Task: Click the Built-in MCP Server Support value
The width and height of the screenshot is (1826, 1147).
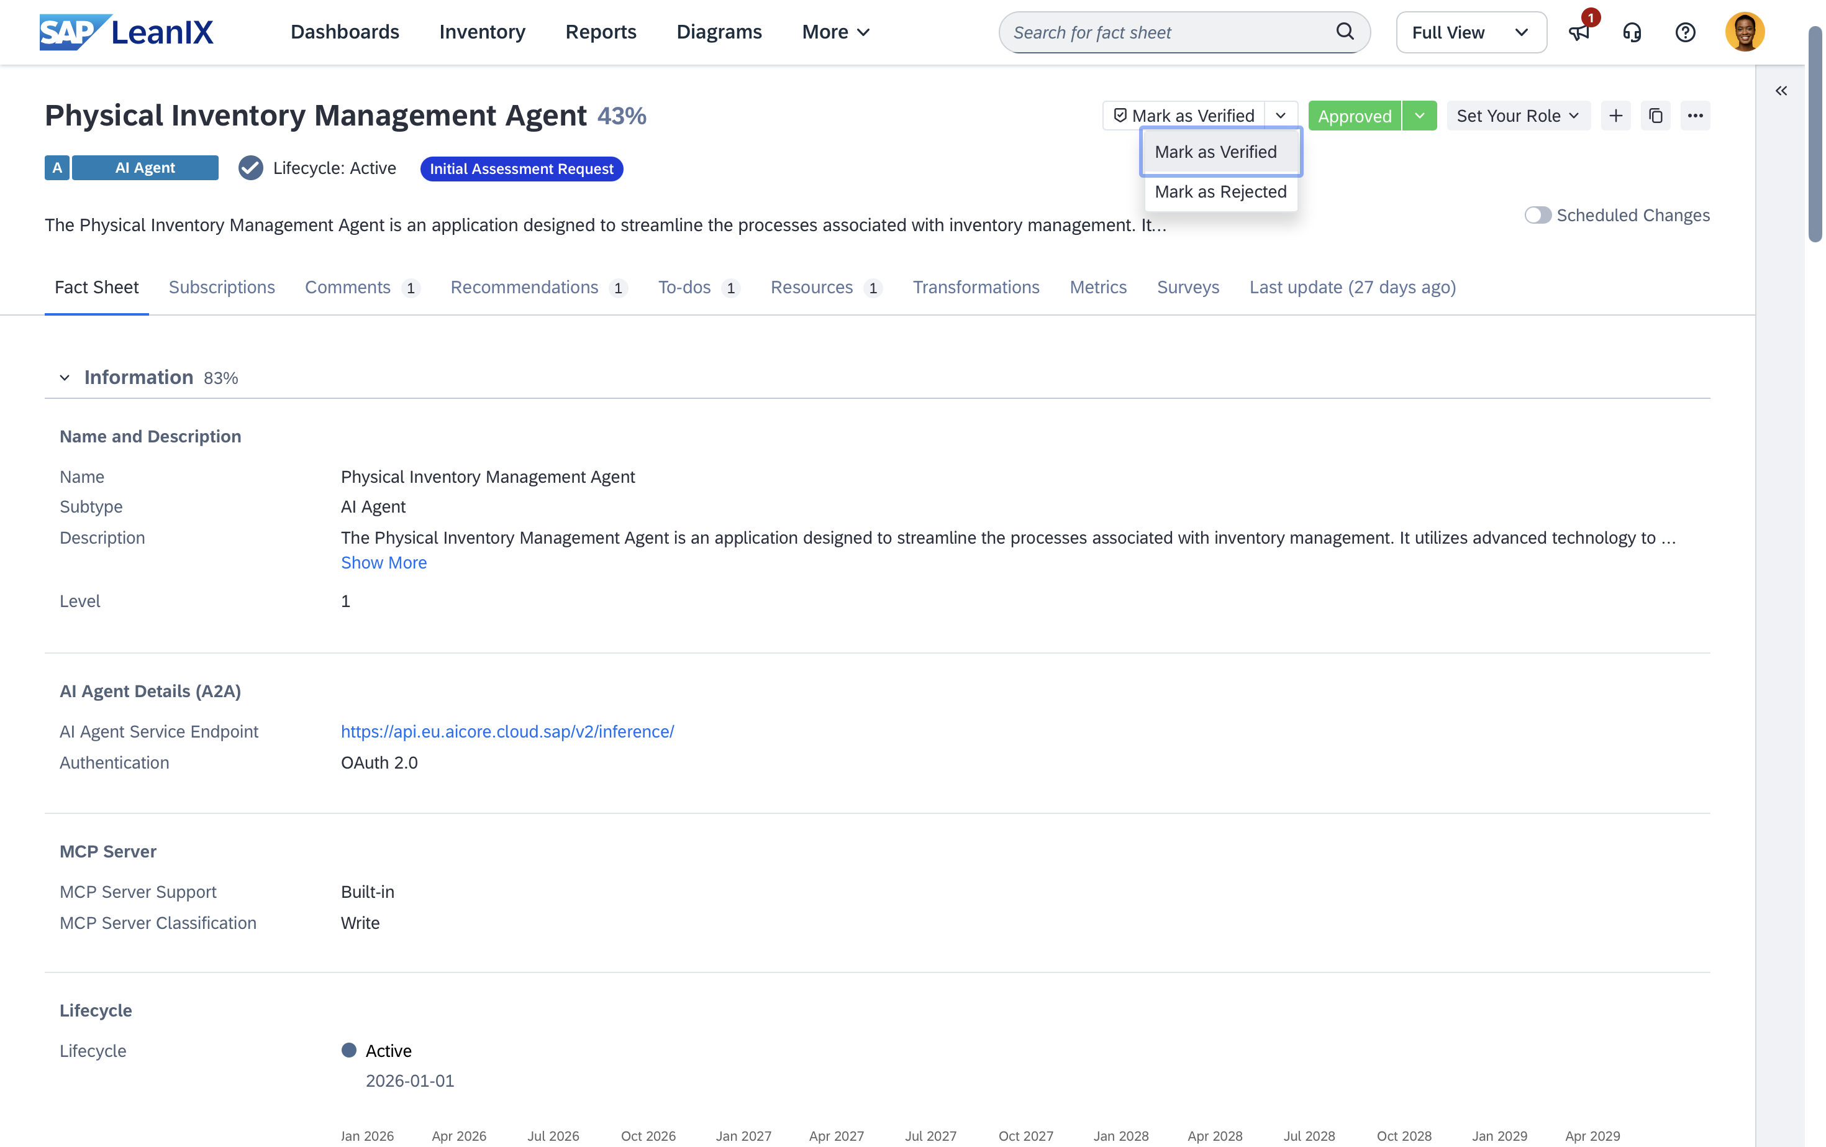Action: click(368, 892)
